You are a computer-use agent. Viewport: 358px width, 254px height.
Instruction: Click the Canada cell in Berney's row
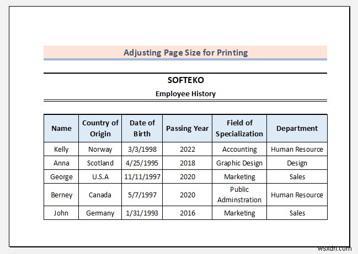click(100, 195)
